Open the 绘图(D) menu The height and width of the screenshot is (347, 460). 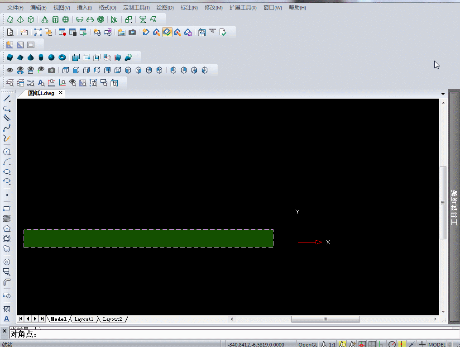165,8
